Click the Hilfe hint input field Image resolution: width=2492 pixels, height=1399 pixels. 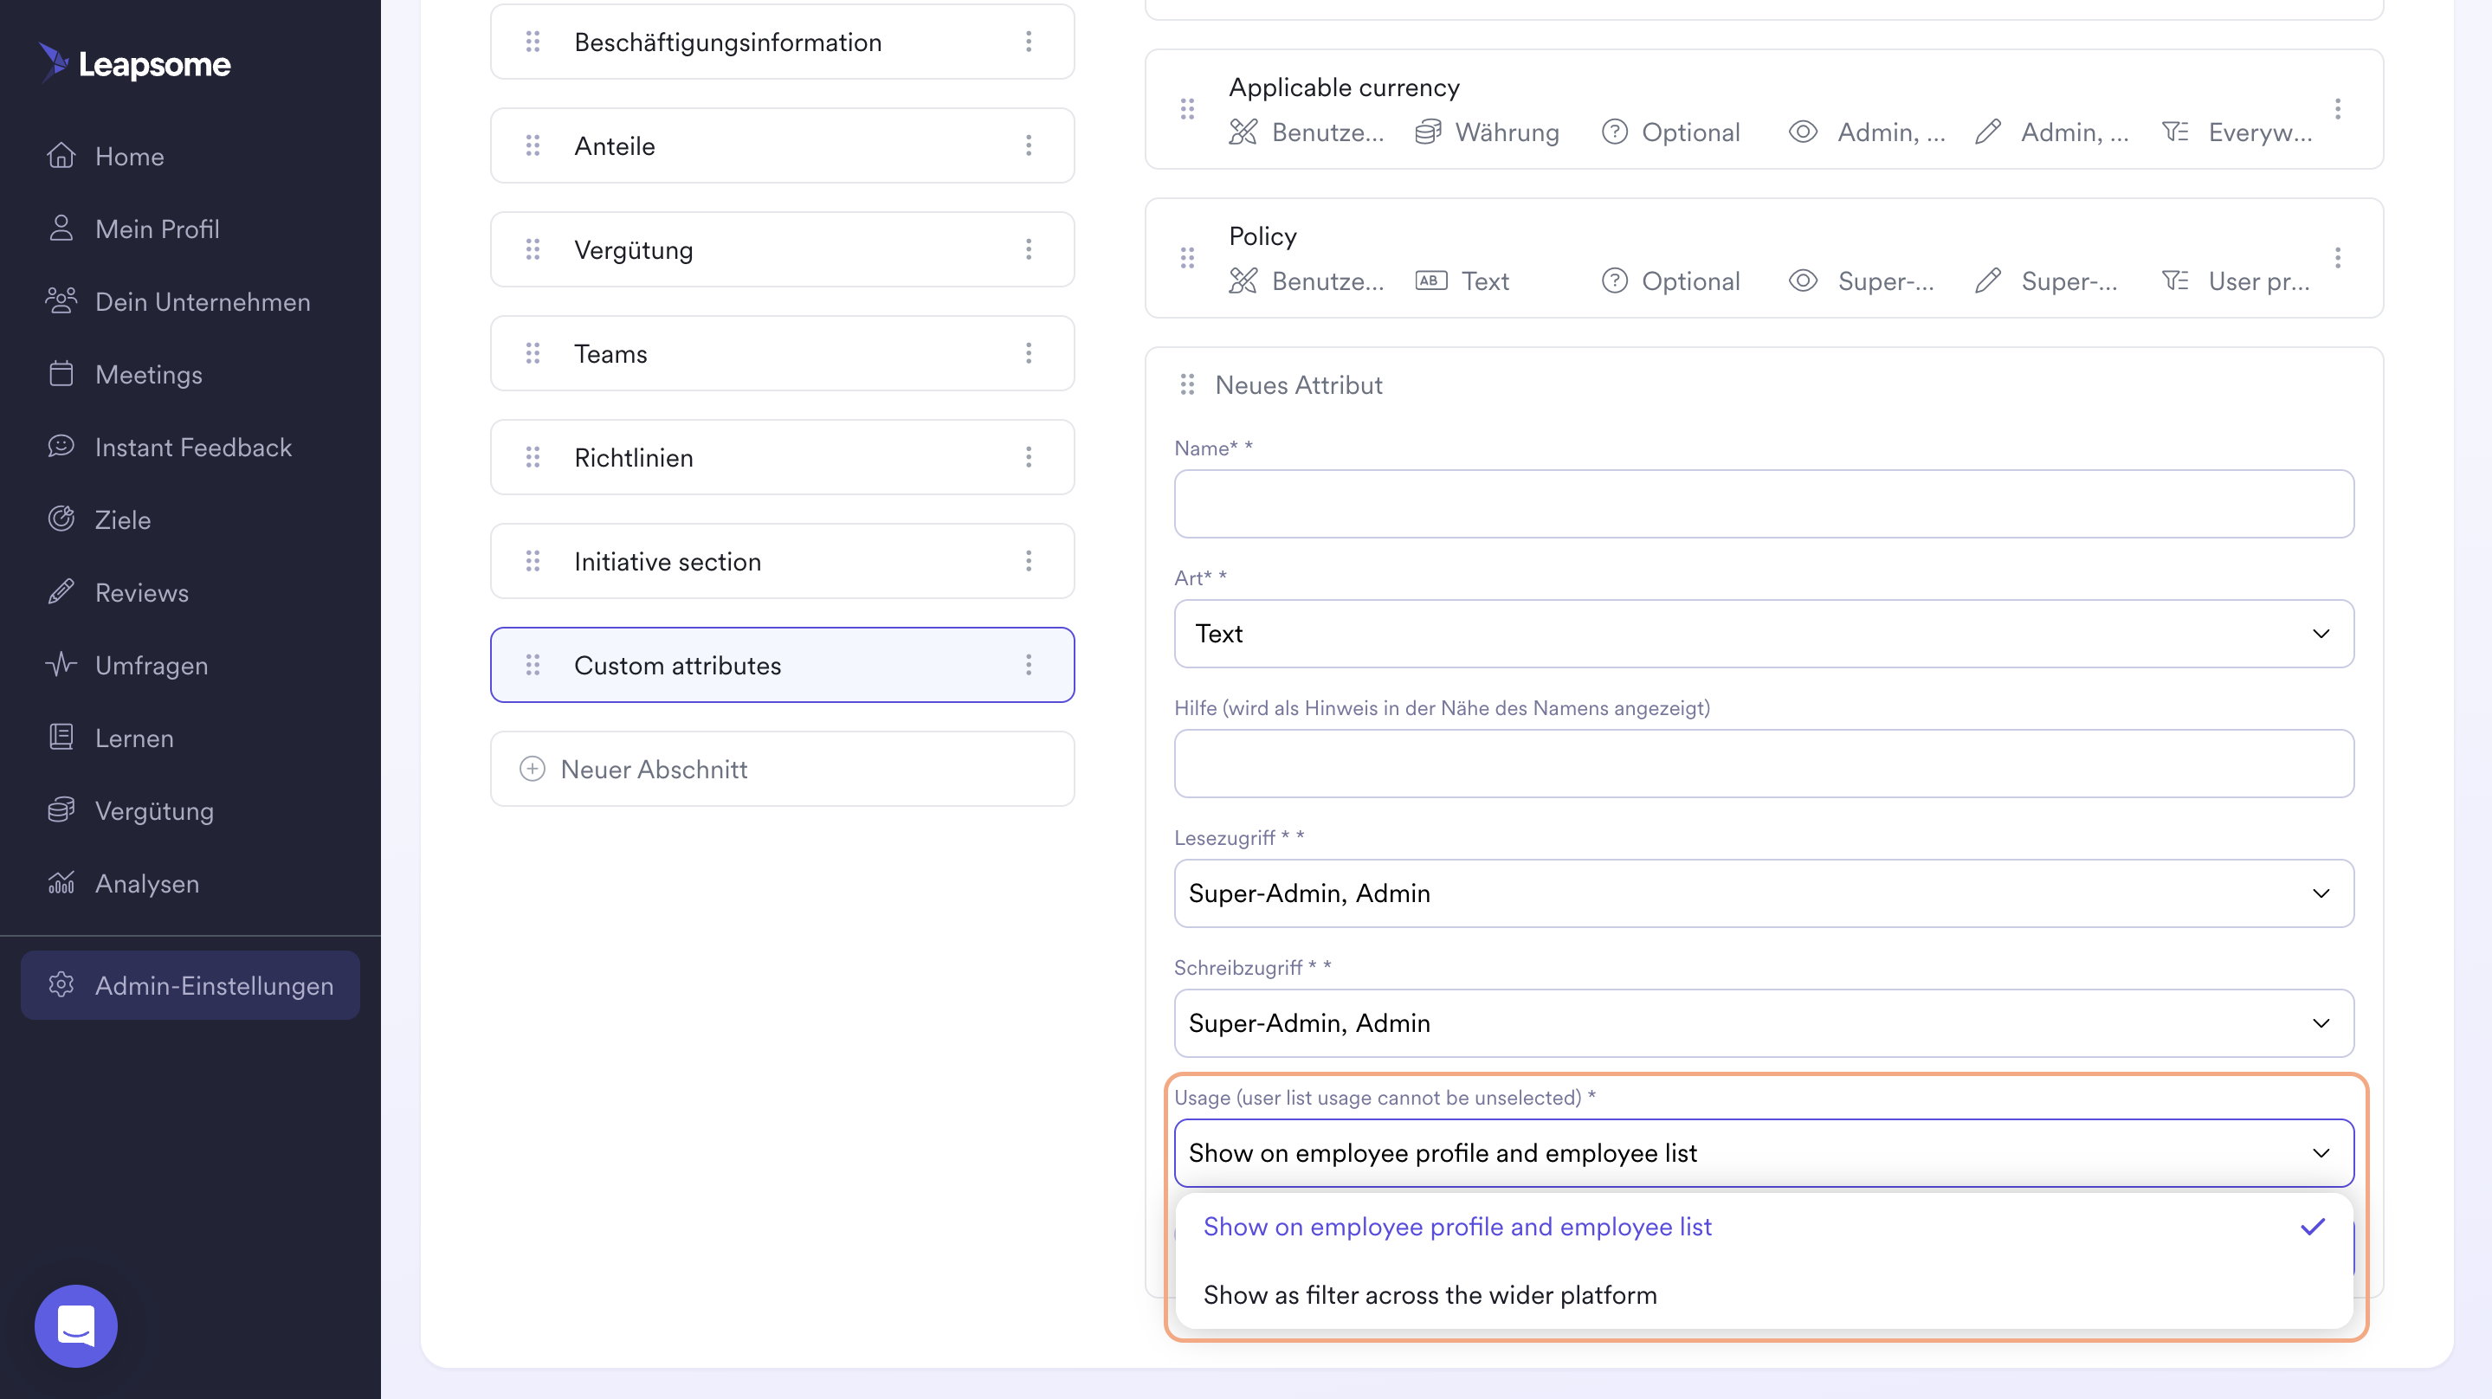point(1764,763)
